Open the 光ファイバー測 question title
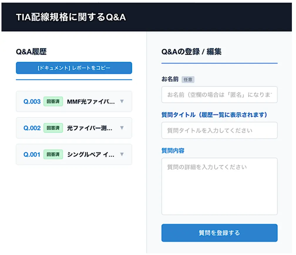The width and height of the screenshot is (296, 255). (90, 128)
